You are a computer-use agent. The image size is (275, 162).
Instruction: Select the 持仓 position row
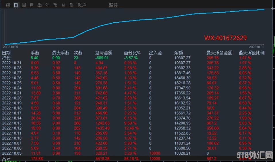tap(6, 58)
